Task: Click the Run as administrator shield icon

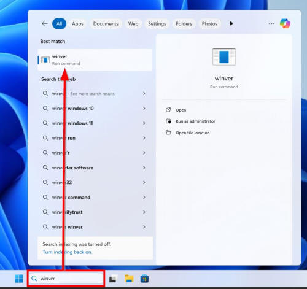Action: pyautogui.click(x=168, y=121)
